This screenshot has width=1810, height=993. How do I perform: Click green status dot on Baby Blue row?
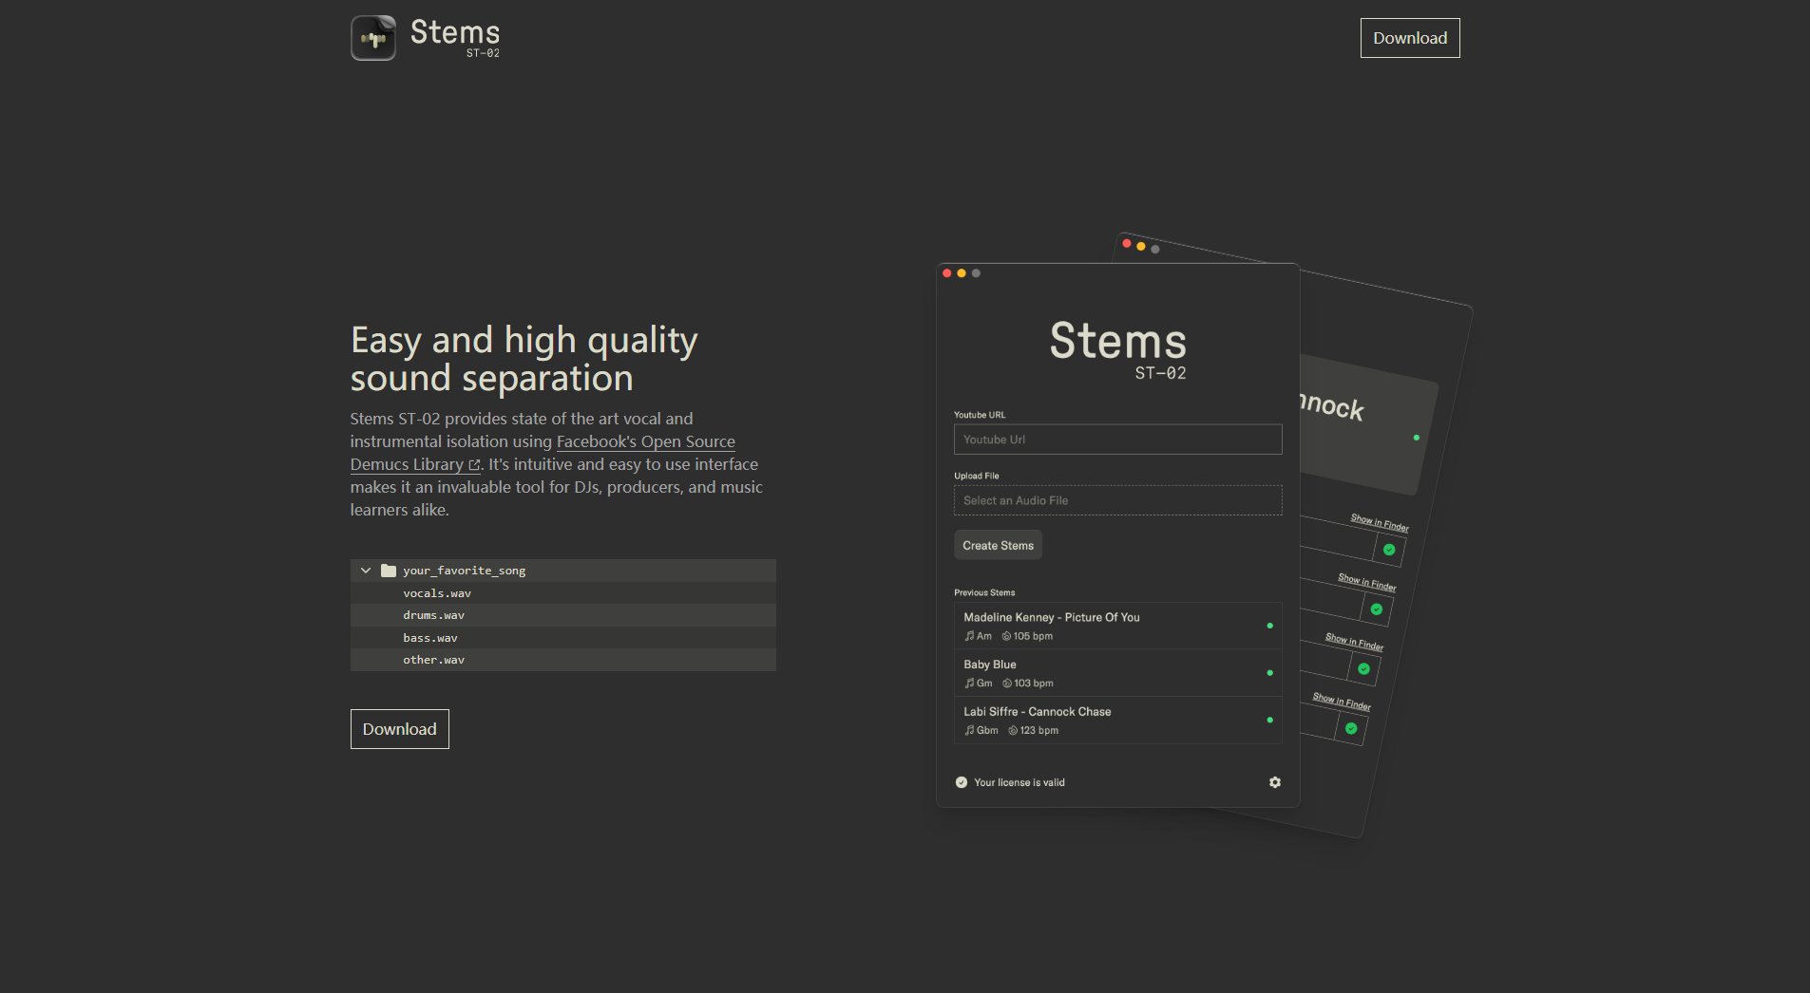tap(1269, 673)
